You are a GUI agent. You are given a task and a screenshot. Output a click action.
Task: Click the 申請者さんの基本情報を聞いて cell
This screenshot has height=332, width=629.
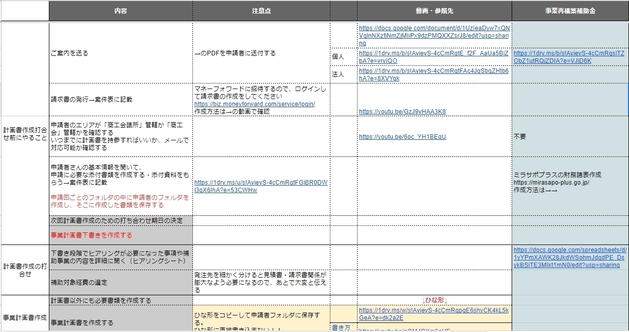(x=121, y=186)
